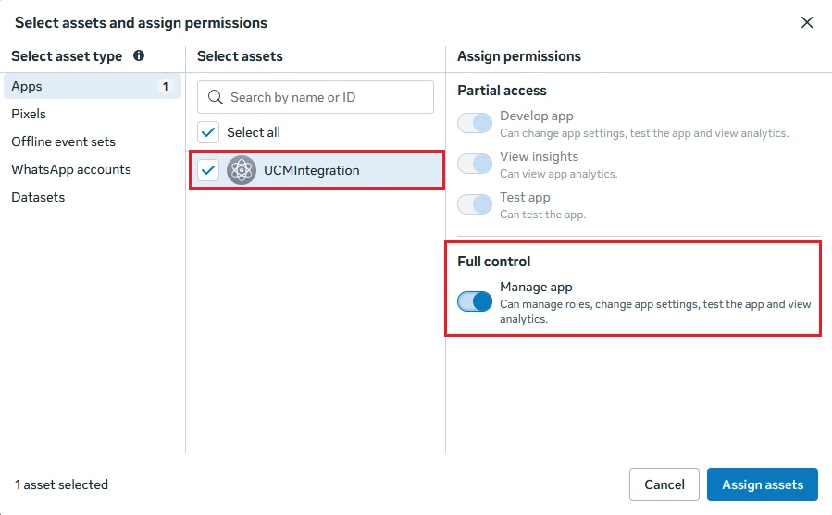Click the Cancel button
The image size is (832, 515).
tap(664, 484)
